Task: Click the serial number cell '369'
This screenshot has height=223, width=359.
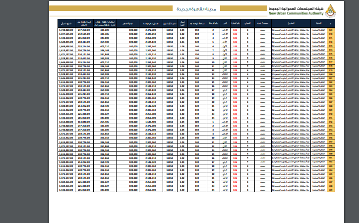Action: click(331, 30)
